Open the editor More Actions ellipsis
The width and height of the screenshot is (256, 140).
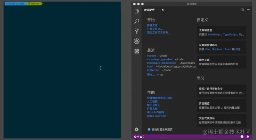coord(248,10)
